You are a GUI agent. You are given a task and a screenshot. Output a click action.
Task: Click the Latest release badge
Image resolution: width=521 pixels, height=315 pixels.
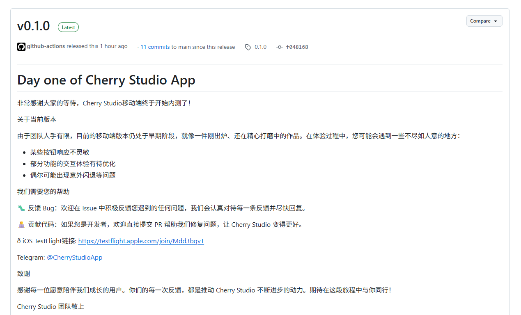68,27
